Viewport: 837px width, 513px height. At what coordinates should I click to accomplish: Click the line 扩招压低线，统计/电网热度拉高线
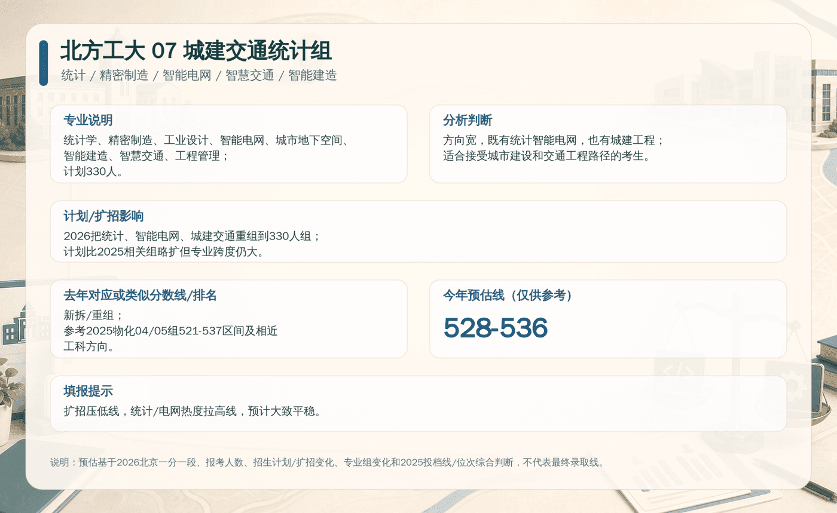click(193, 411)
